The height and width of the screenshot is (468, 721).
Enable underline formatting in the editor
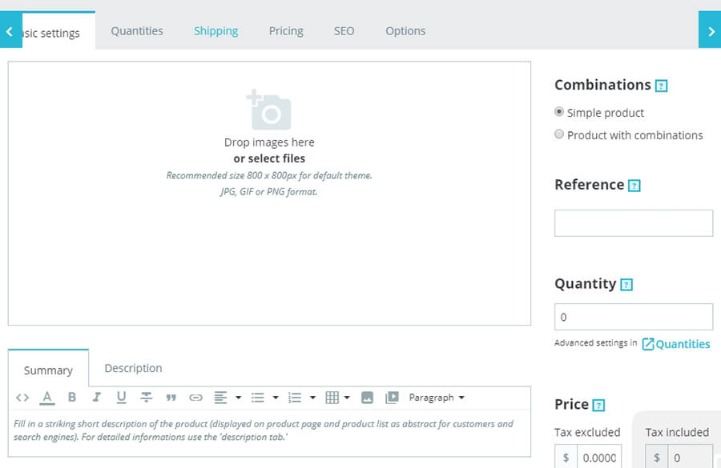pyautogui.click(x=122, y=397)
